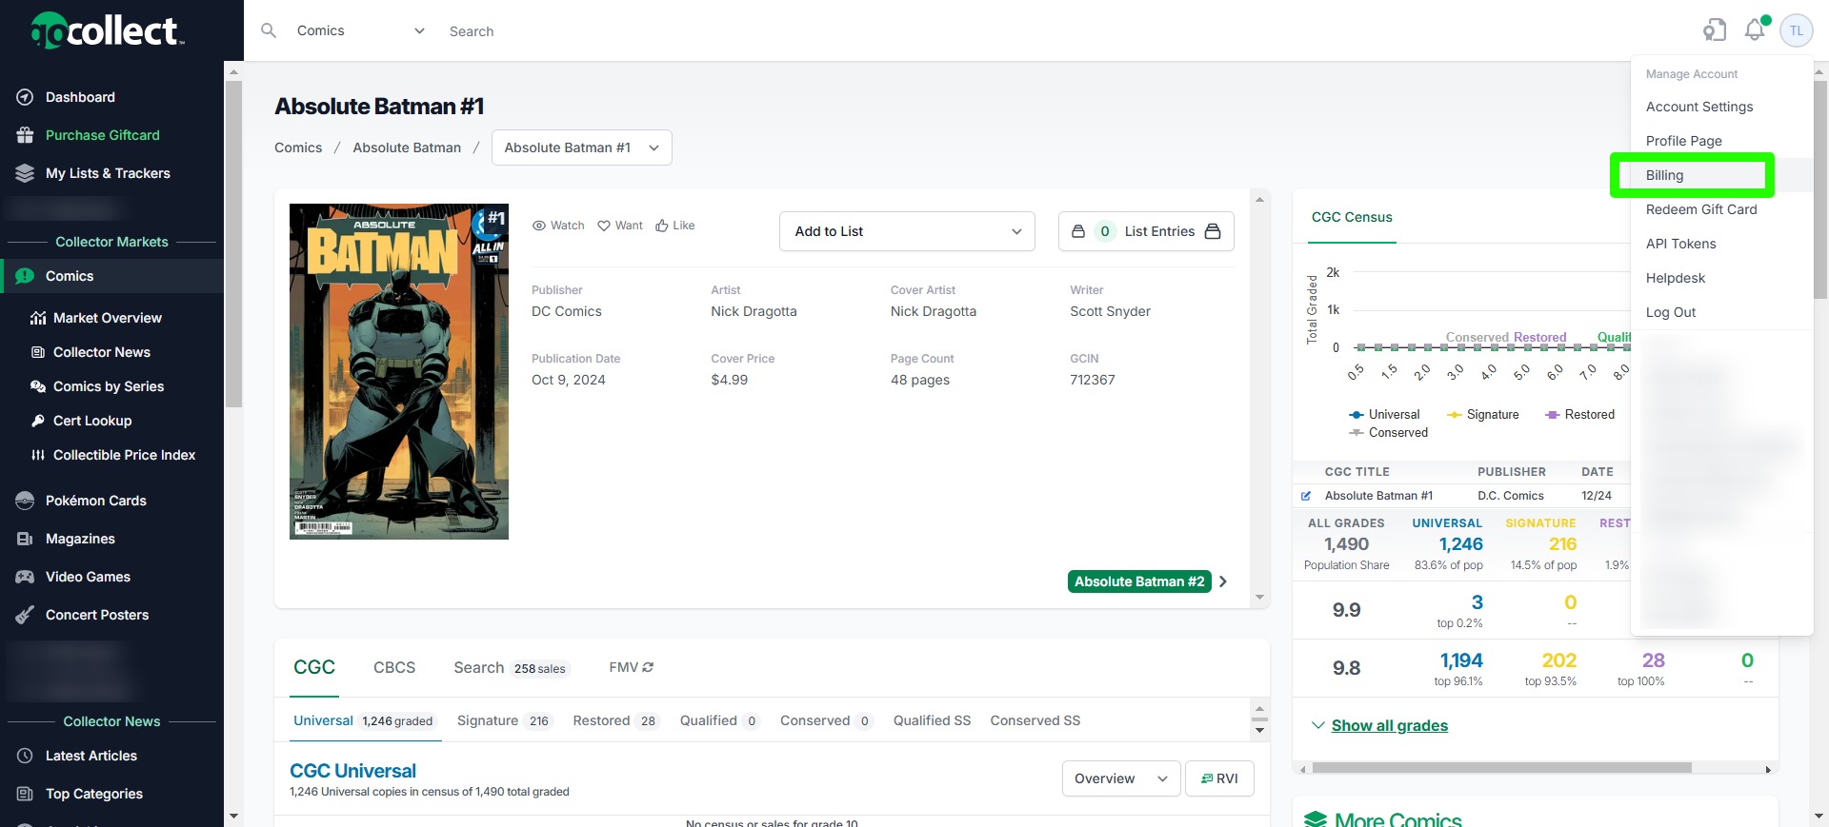Image resolution: width=1829 pixels, height=827 pixels.
Task: Click the List Entries button
Action: (x=1146, y=231)
